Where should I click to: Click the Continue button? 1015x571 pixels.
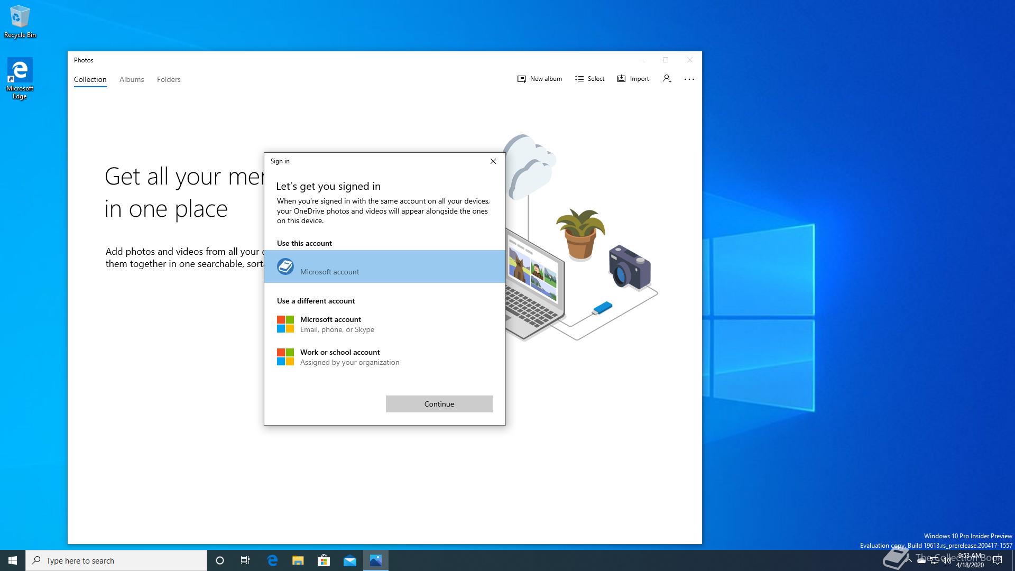[x=439, y=404]
